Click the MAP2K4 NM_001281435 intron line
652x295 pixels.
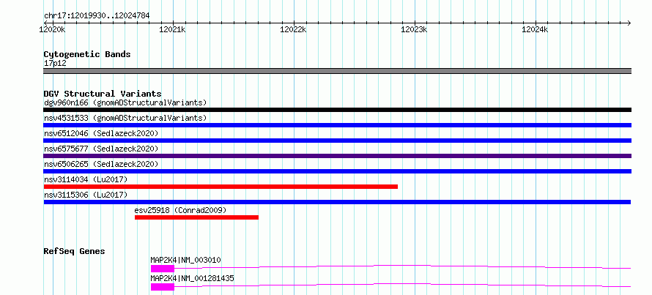tap(402, 285)
